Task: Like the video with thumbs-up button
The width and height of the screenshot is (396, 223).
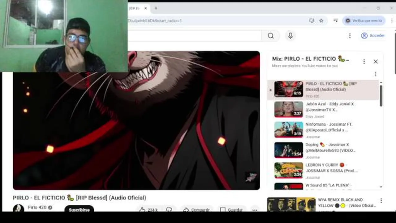Action: [148, 210]
